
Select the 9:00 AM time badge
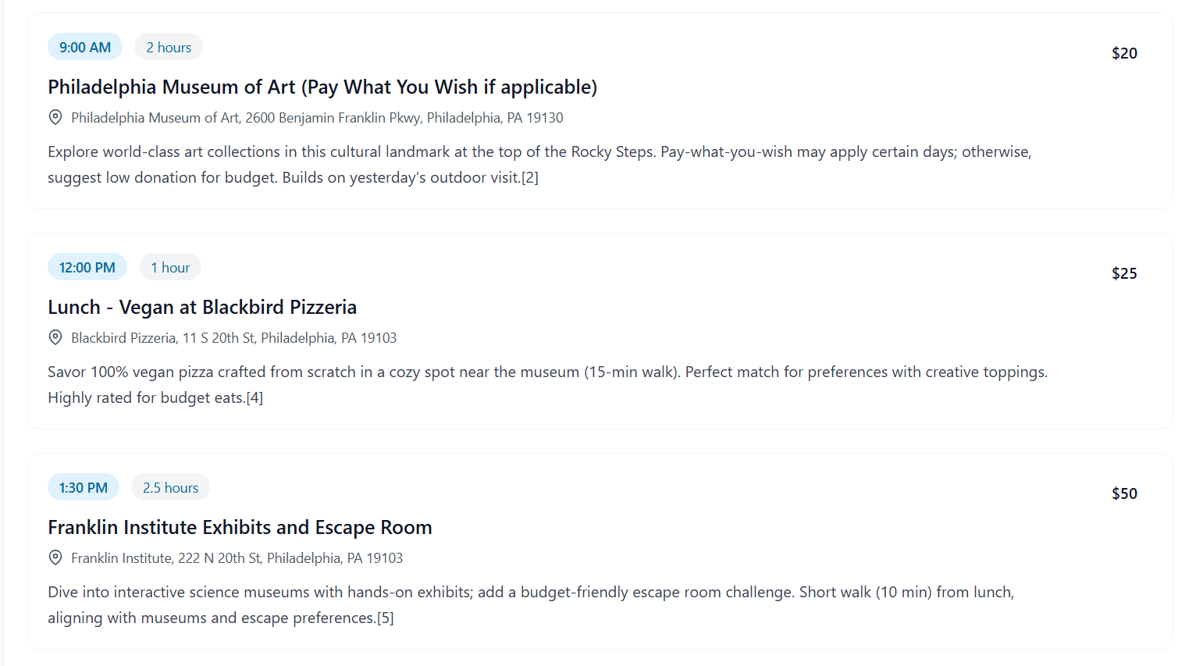[x=84, y=46]
